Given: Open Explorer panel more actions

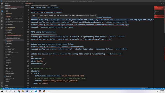Looking at the screenshot, I should coord(22,3).
